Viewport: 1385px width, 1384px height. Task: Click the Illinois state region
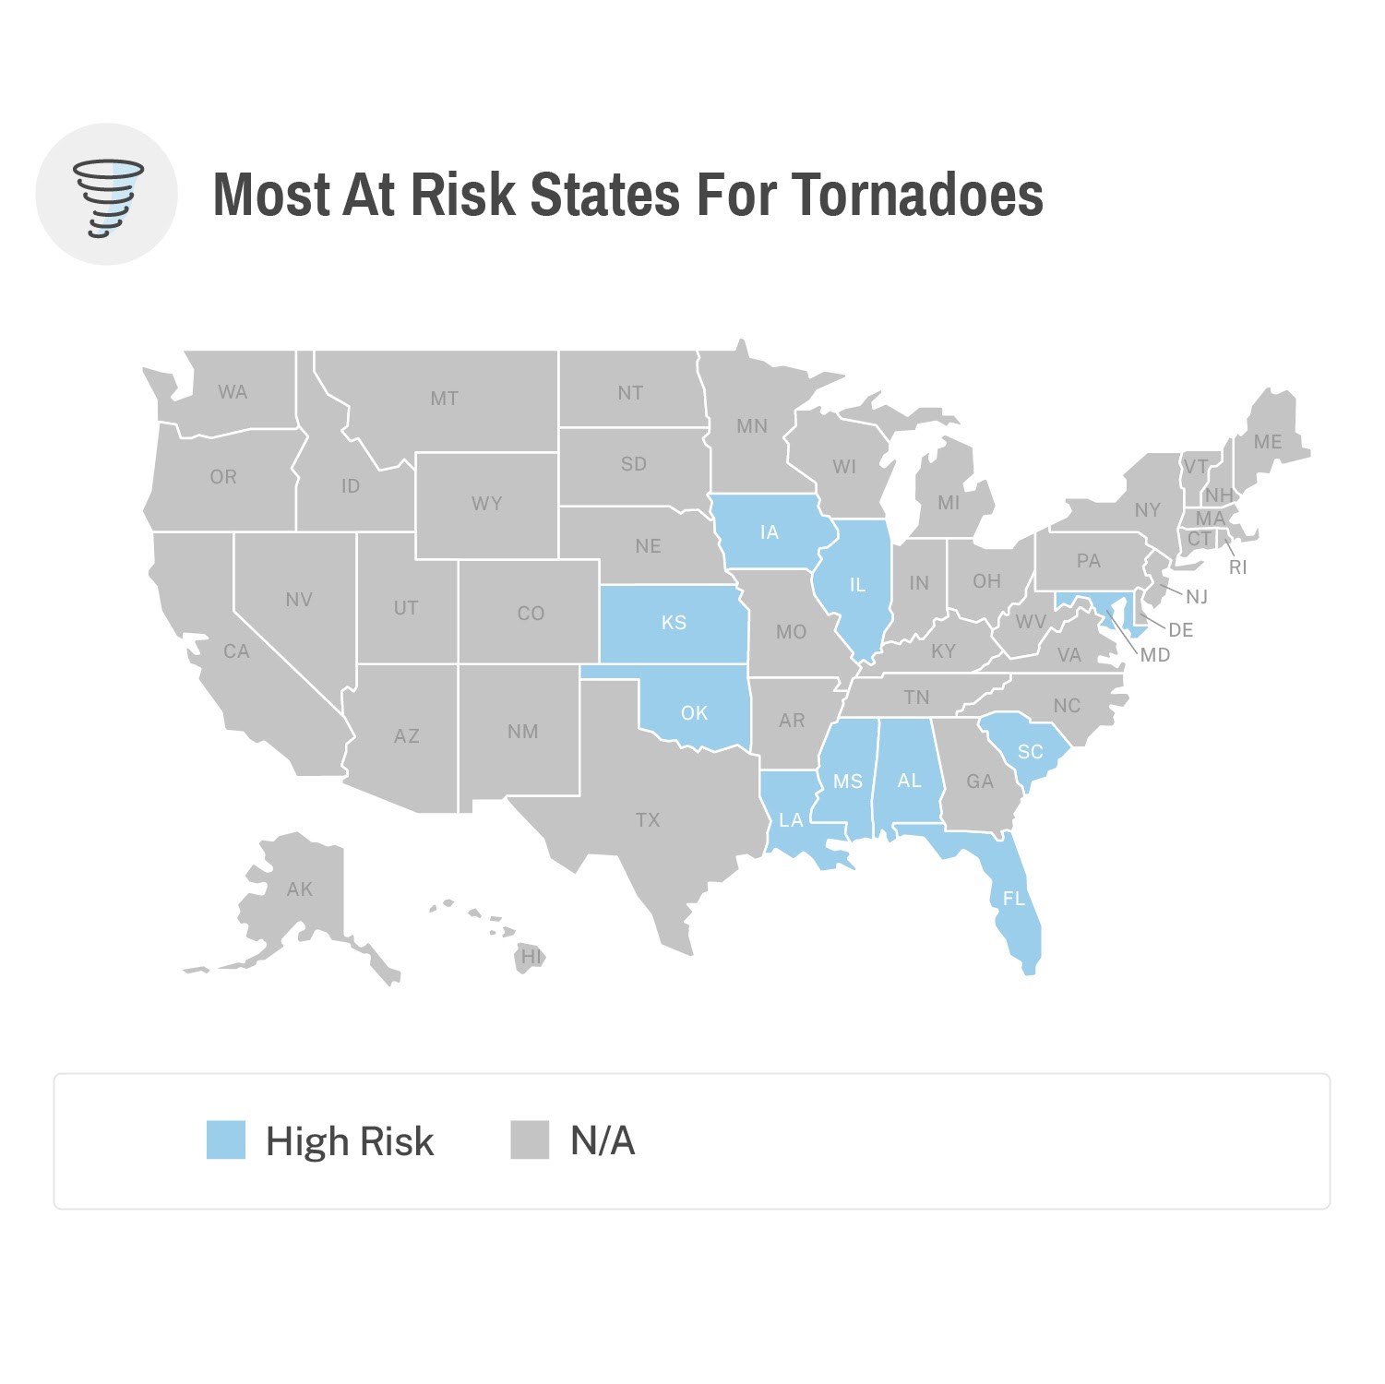click(x=857, y=584)
